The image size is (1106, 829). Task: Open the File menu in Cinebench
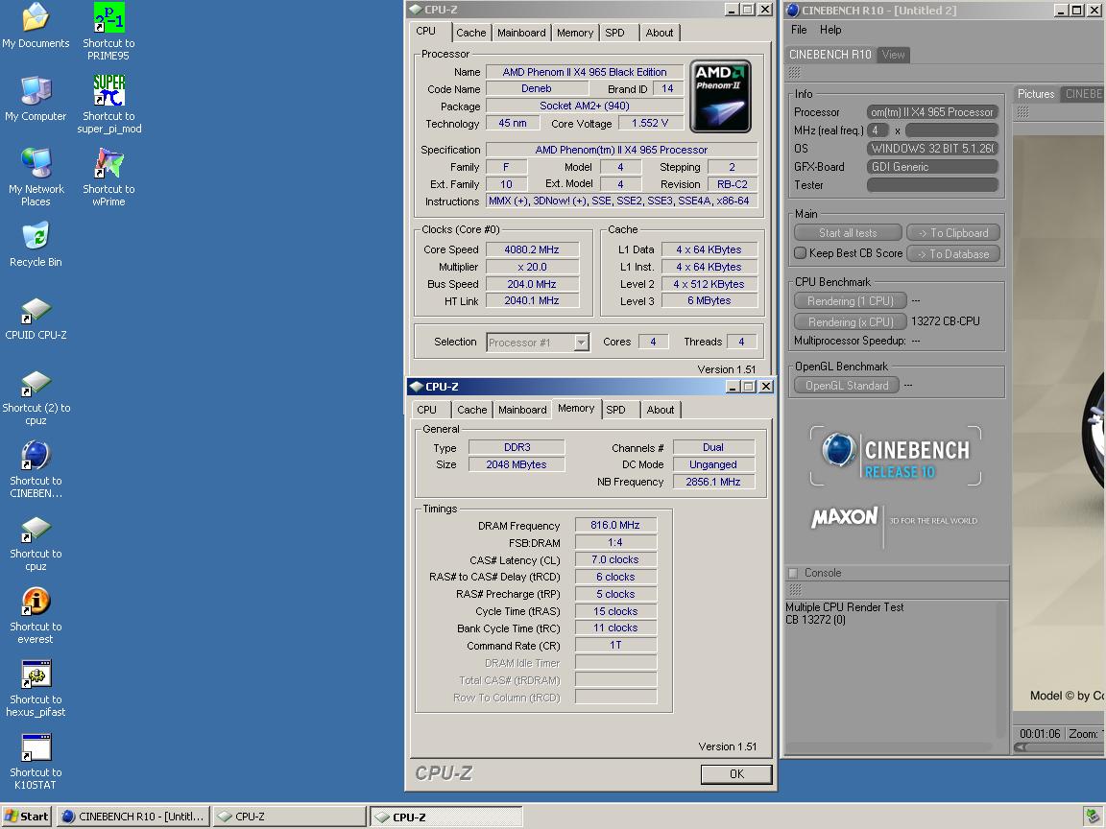click(799, 30)
